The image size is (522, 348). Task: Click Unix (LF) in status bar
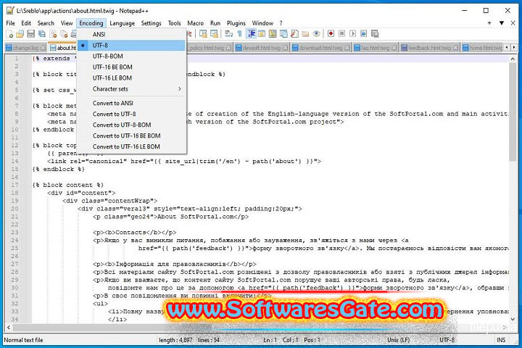[399, 340]
